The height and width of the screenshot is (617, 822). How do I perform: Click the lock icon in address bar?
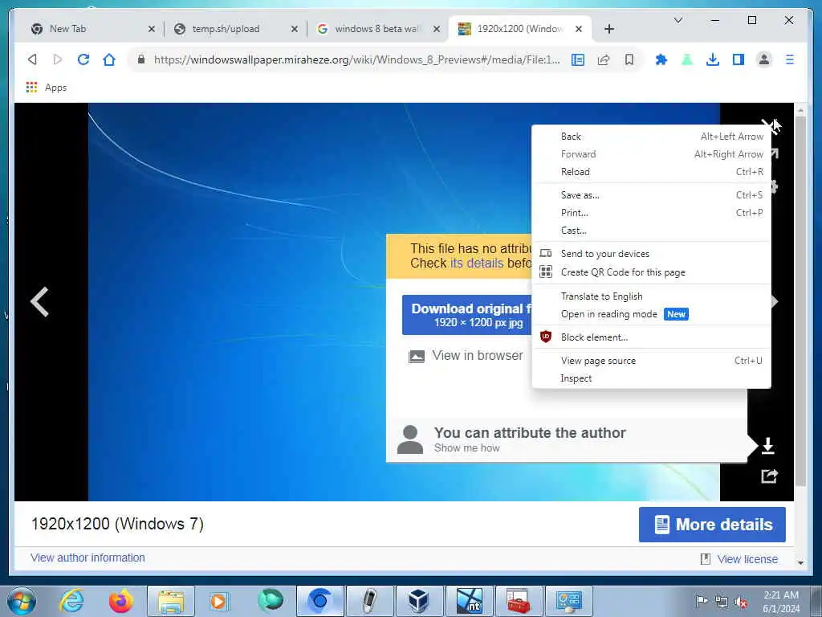click(x=141, y=59)
